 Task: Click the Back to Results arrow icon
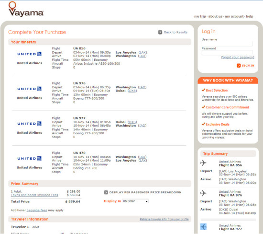(x=160, y=32)
